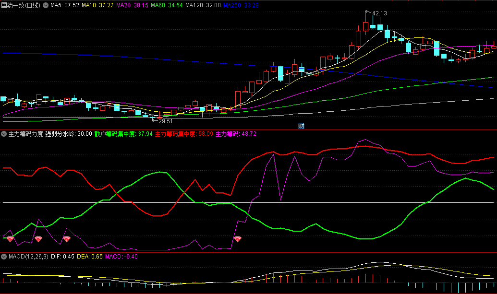Click the DIF: 0.45 value
Image resolution: width=497 pixels, height=294 pixels.
click(x=62, y=257)
